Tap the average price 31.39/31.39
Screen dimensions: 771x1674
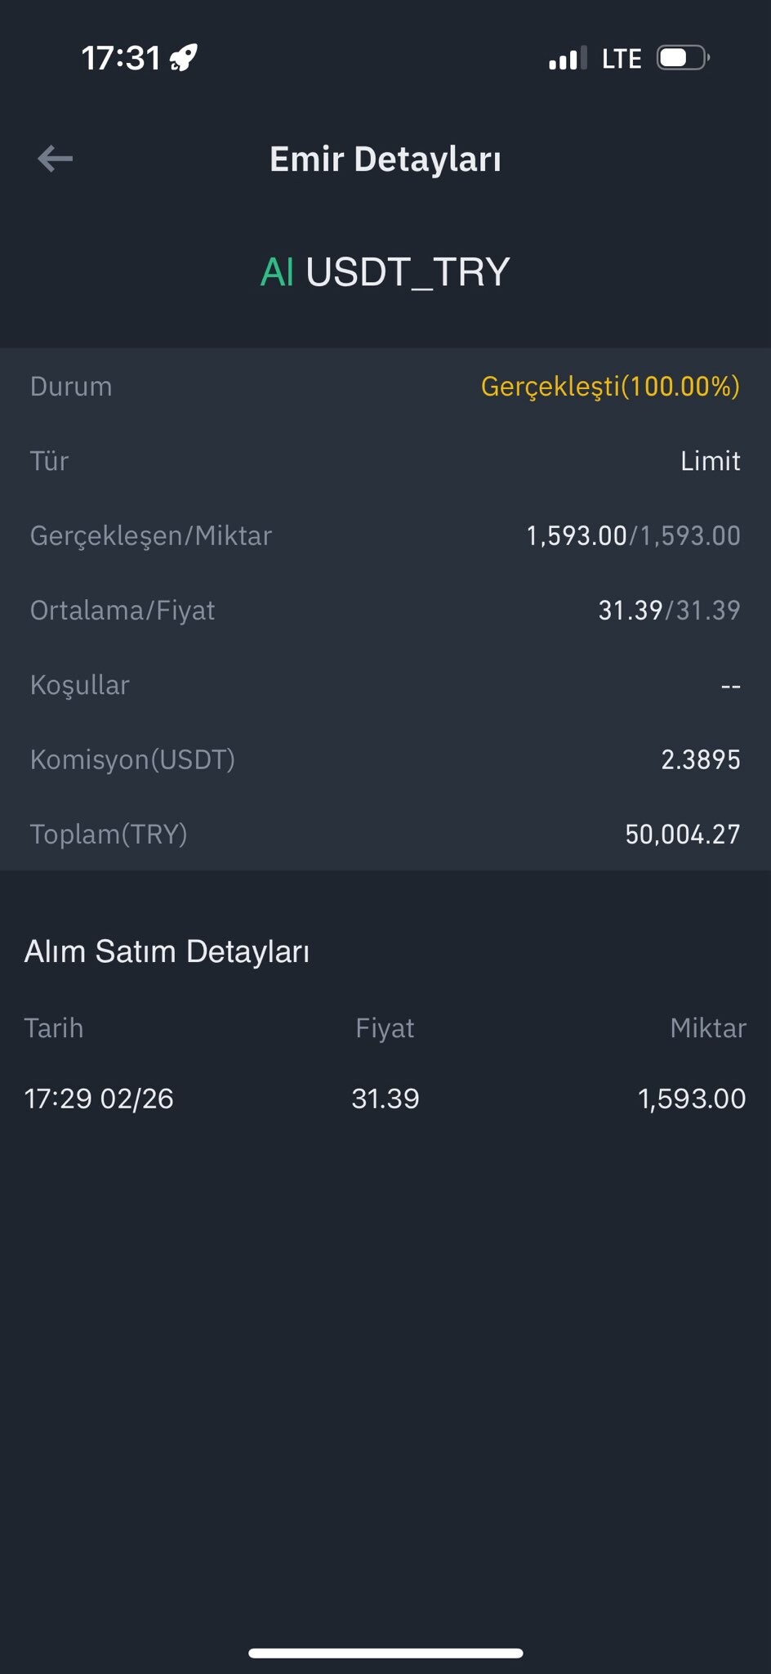pyautogui.click(x=669, y=611)
